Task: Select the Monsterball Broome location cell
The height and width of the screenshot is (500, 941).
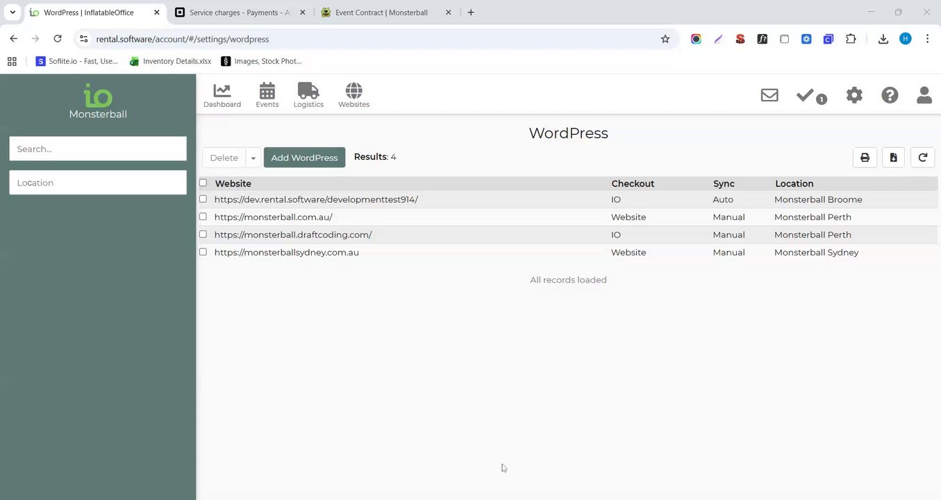Action: pyautogui.click(x=818, y=199)
